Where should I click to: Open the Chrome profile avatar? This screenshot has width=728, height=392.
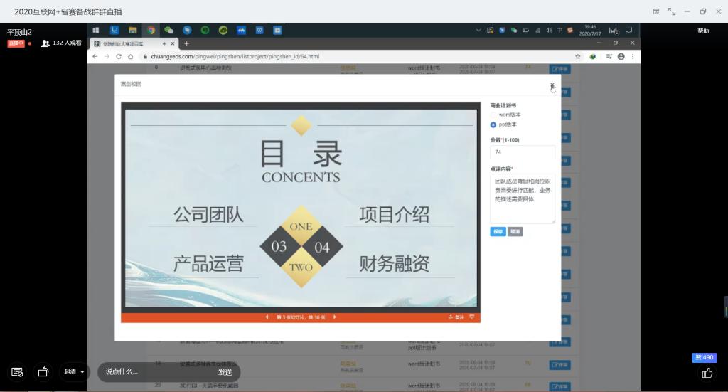tap(621, 57)
